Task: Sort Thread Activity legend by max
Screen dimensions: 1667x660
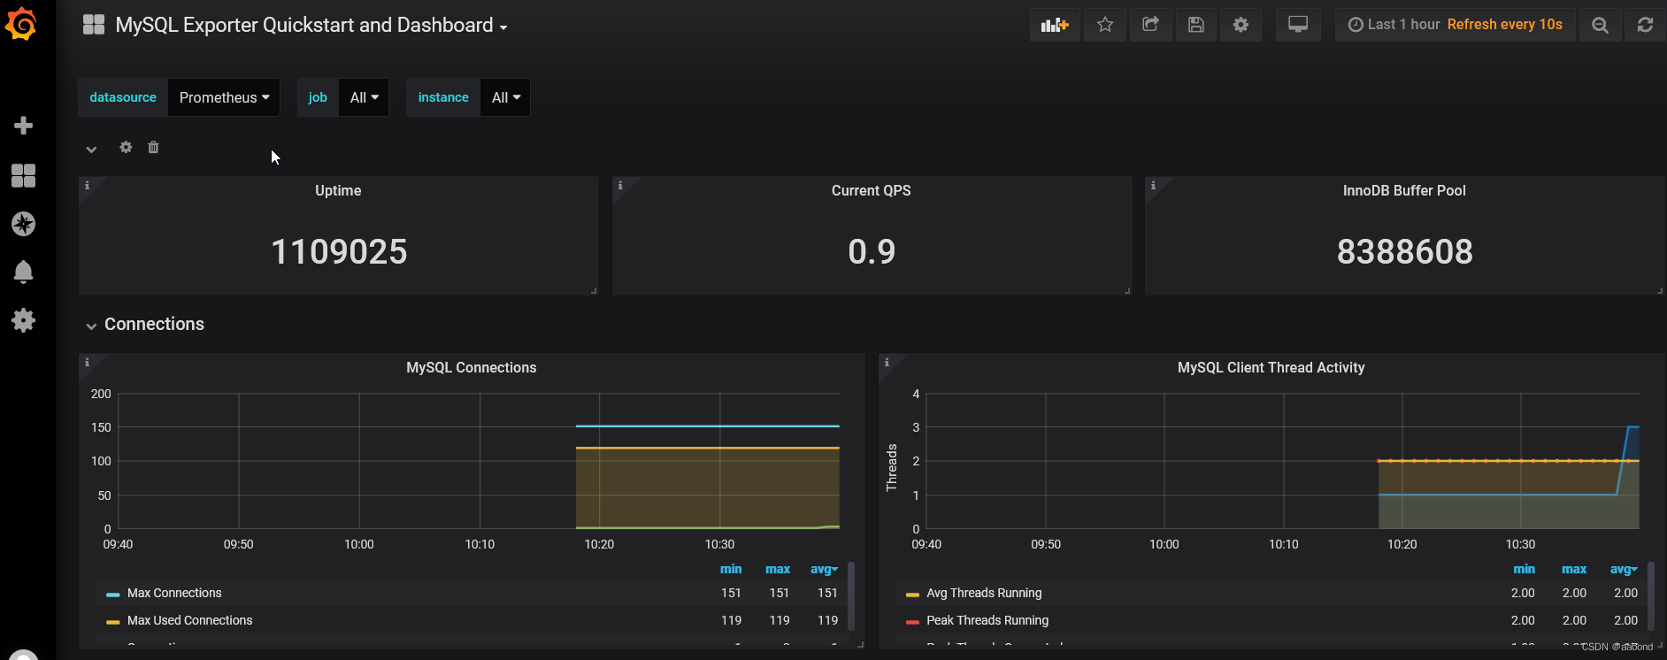Action: pos(1574,569)
